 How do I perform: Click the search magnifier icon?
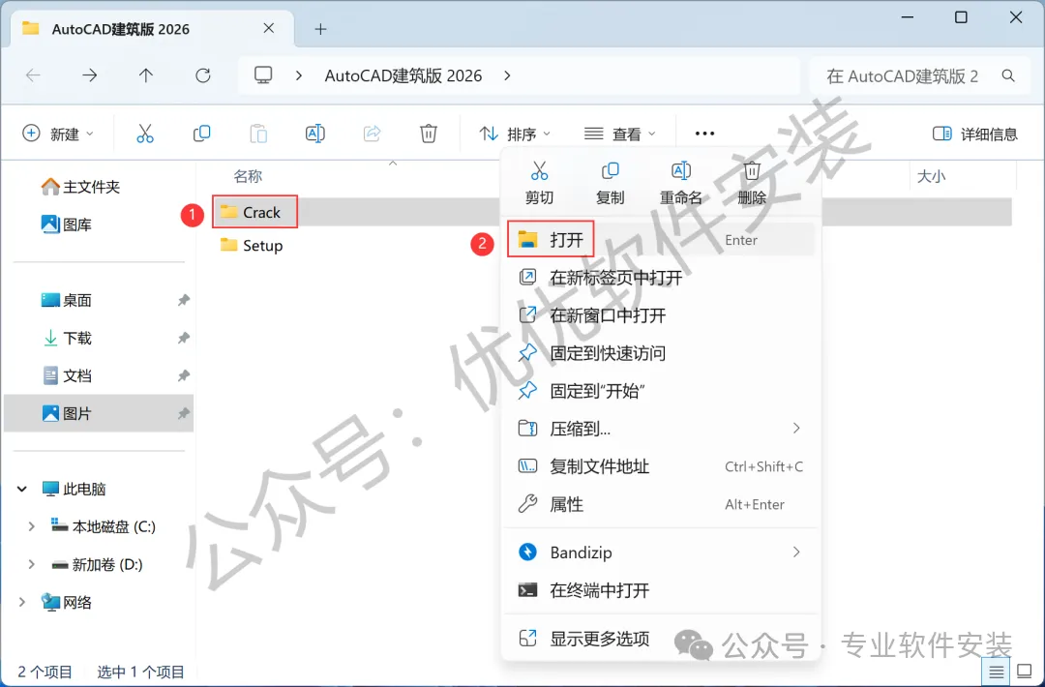[x=1008, y=76]
